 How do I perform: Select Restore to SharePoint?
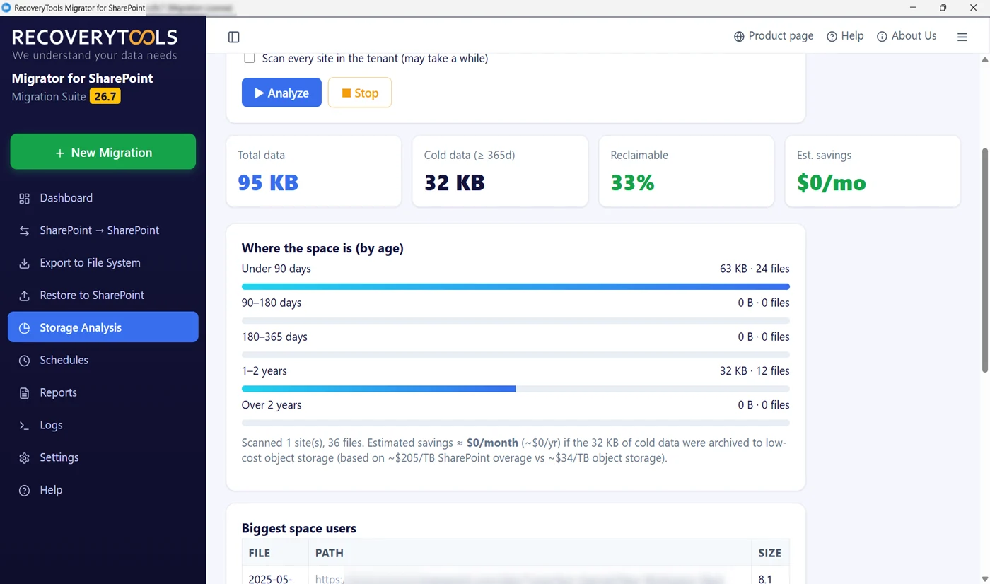(103, 296)
